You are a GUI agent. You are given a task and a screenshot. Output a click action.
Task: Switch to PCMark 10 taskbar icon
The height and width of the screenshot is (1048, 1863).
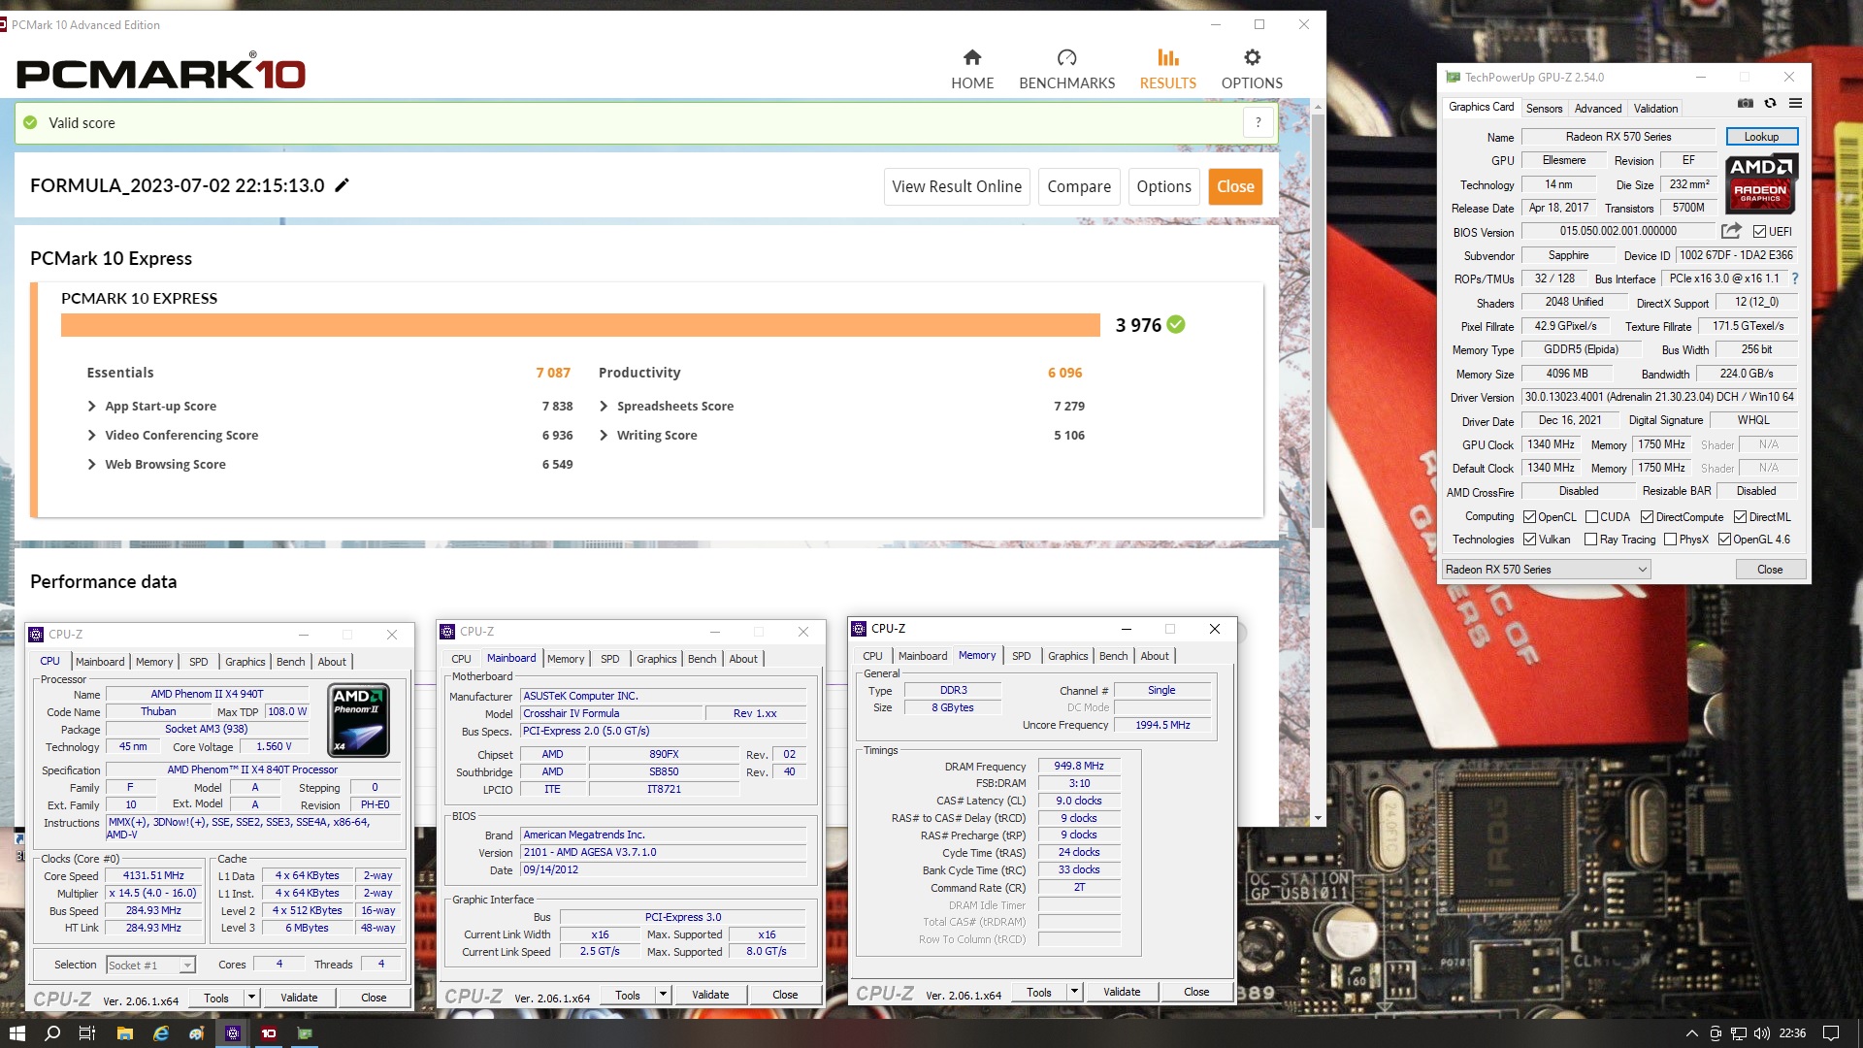tap(269, 1033)
